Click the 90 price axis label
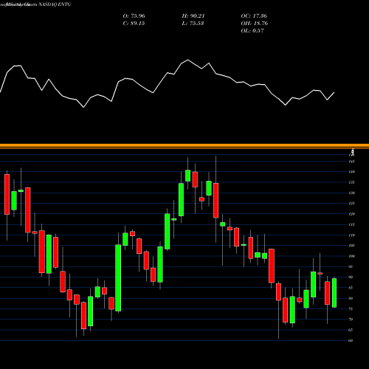This screenshot has height=369, width=369. pyautogui.click(x=351, y=277)
